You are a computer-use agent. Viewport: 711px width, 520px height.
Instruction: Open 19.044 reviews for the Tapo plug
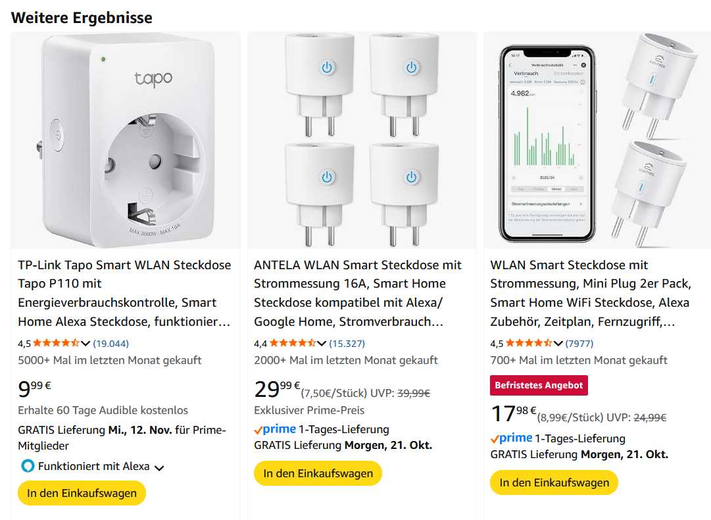tap(110, 344)
